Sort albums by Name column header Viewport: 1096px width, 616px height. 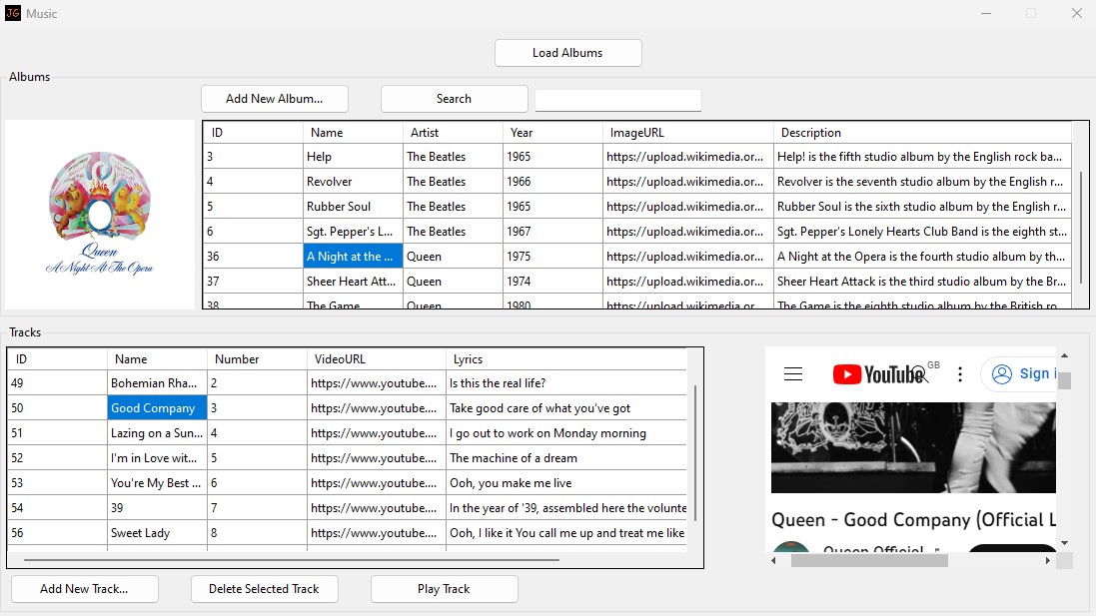click(x=353, y=133)
